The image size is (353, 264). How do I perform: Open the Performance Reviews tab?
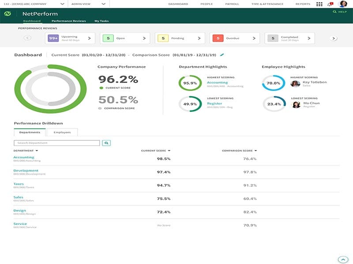coord(68,21)
